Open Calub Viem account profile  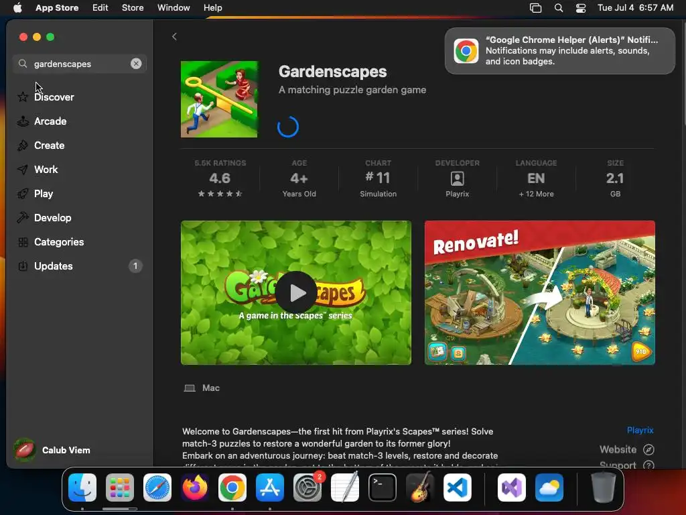pyautogui.click(x=52, y=450)
